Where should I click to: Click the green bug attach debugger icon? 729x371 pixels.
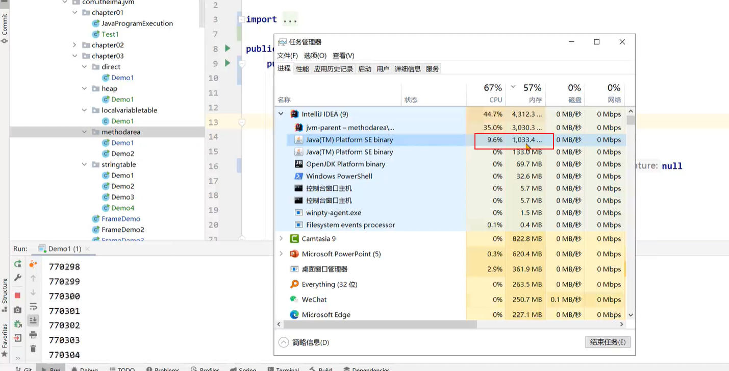[18, 324]
